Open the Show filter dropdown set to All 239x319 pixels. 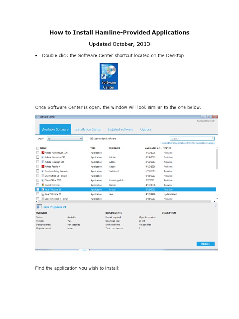pyautogui.click(x=65, y=139)
